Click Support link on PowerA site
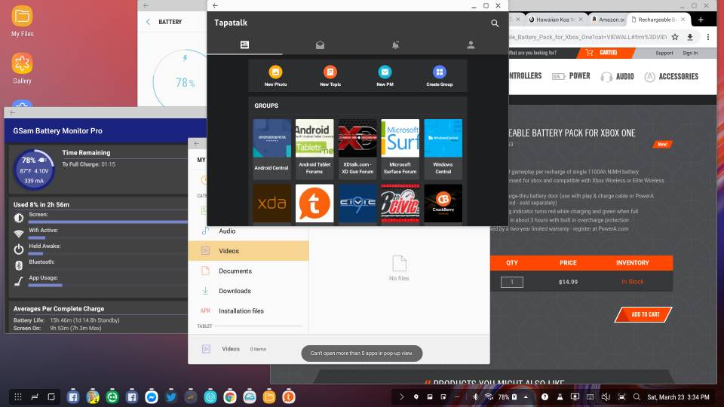The image size is (724, 407). 664,53
